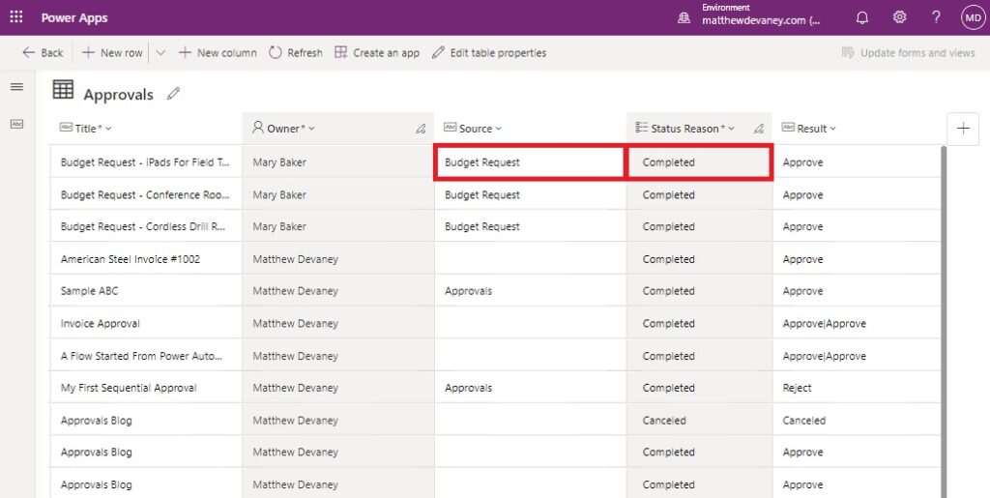Click Refresh in the command bar
Viewport: 990px width, 498px height.
(296, 53)
